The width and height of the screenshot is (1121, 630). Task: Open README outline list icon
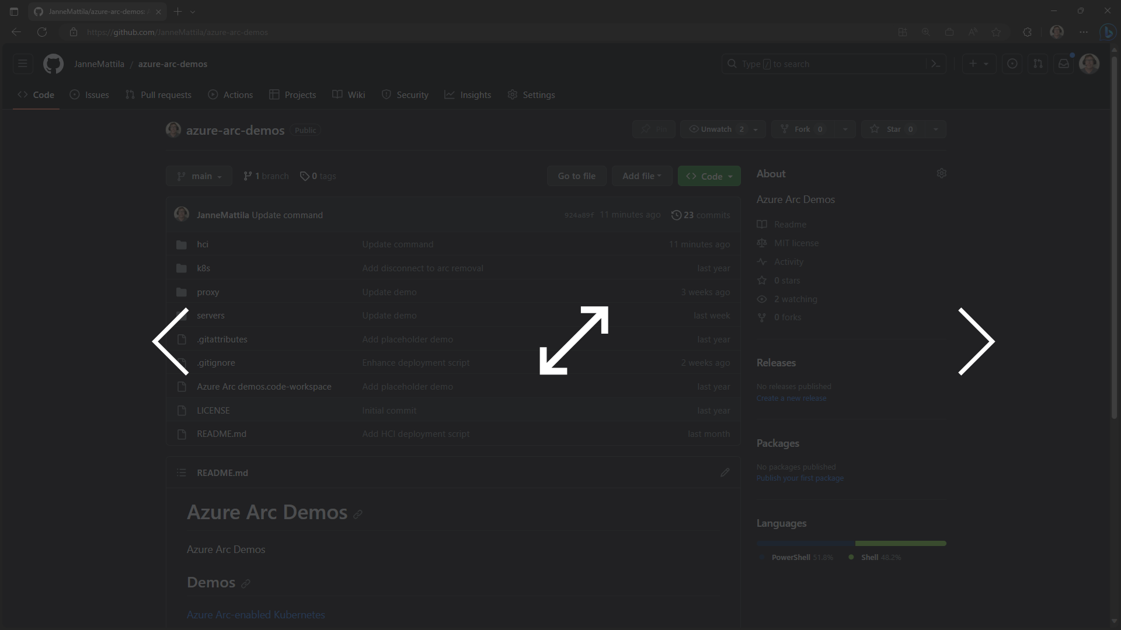(x=182, y=473)
